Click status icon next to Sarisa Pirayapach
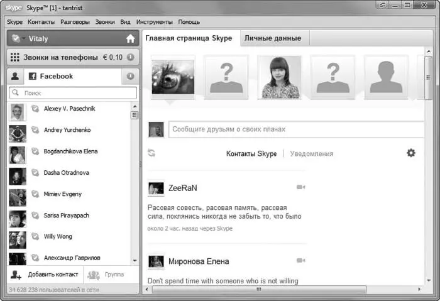The image size is (440, 301). click(35, 215)
